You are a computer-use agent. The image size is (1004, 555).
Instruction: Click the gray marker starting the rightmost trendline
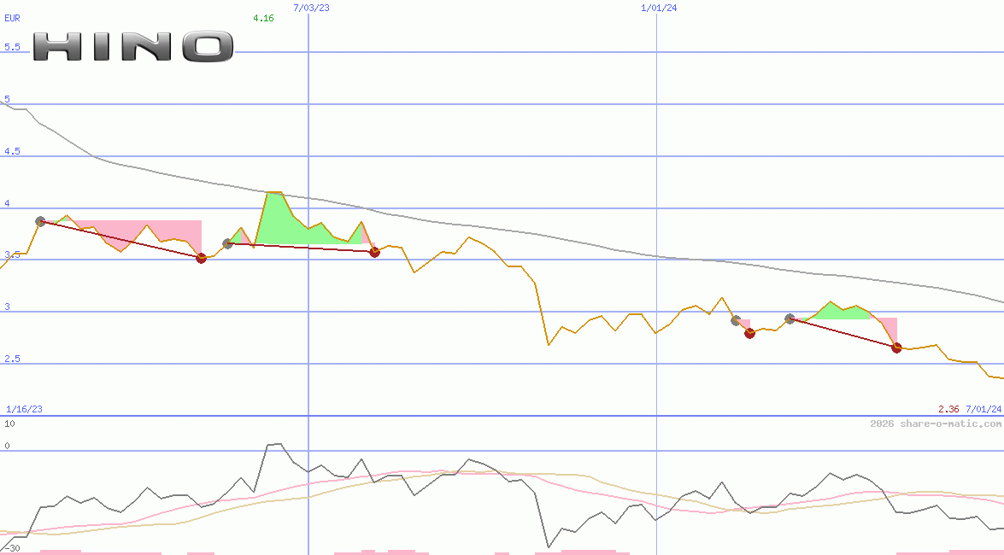(790, 318)
